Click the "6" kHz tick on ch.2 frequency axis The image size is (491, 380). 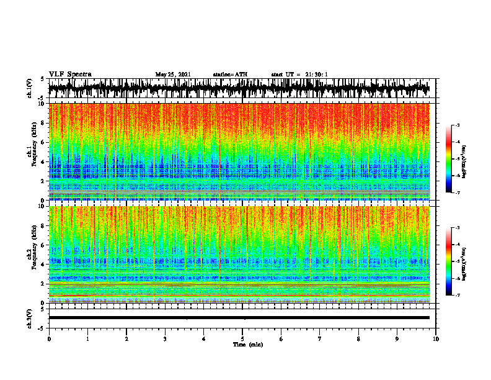(43, 245)
